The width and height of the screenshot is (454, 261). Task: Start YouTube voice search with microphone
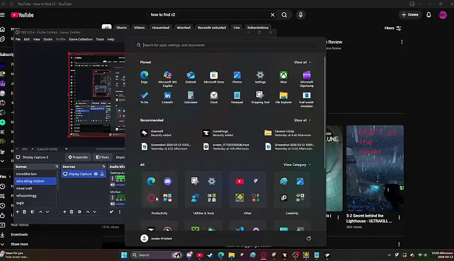pyautogui.click(x=300, y=15)
